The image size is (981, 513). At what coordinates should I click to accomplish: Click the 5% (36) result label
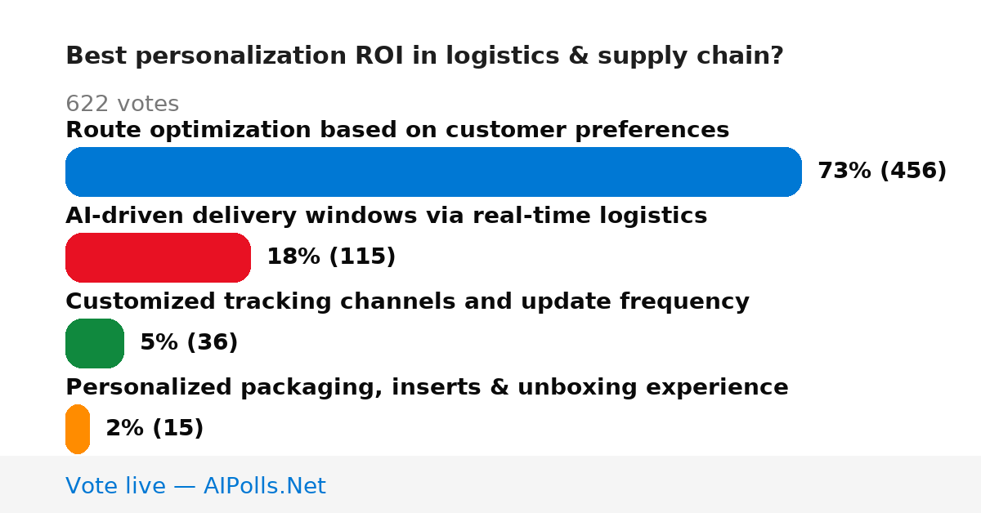tap(189, 342)
